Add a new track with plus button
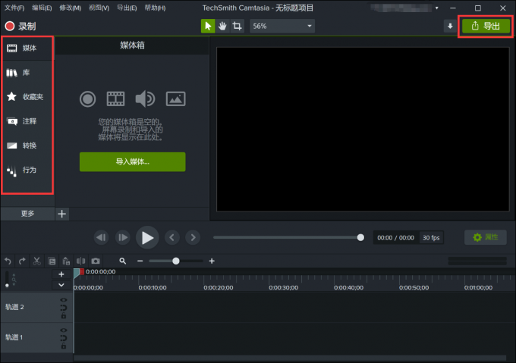The height and width of the screenshot is (363, 516). 61,274
